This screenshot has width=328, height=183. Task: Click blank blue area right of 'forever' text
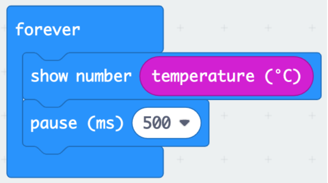121,30
